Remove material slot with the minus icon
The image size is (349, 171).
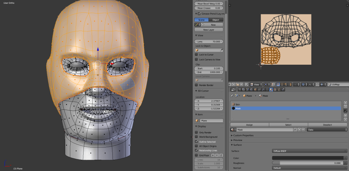tap(345, 107)
